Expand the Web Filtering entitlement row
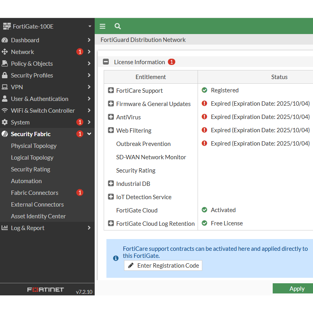This screenshot has height=313, width=313. pos(111,130)
